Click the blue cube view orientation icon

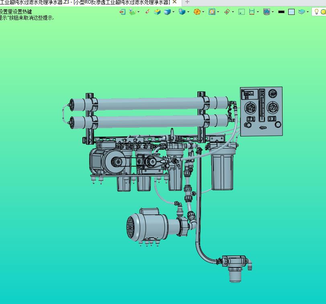pos(182,12)
